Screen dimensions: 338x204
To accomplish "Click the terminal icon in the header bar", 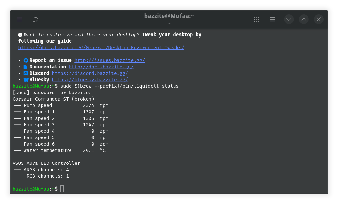I will coord(19,19).
